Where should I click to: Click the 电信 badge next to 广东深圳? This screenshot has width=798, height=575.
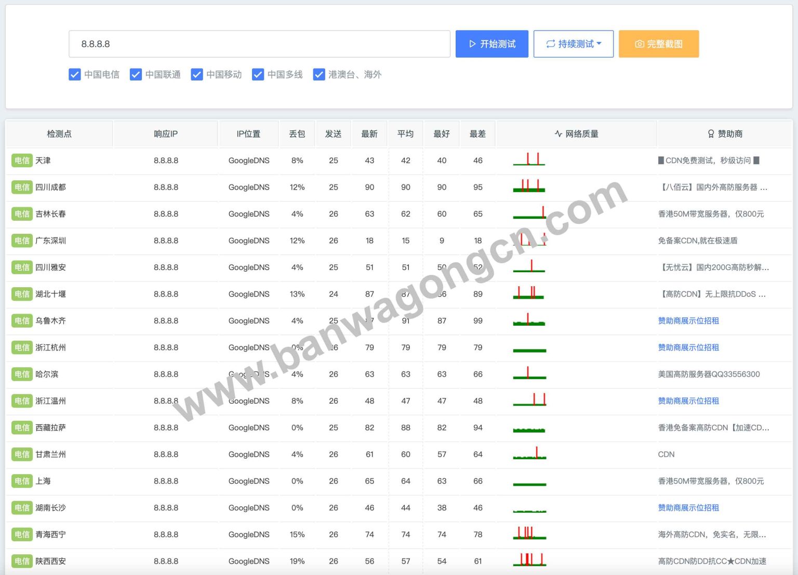pos(22,240)
